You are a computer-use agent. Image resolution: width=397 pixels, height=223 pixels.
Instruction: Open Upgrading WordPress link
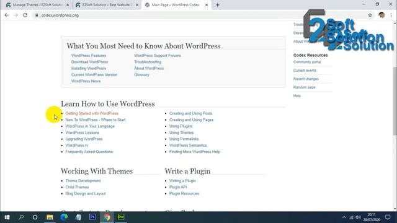click(x=84, y=139)
